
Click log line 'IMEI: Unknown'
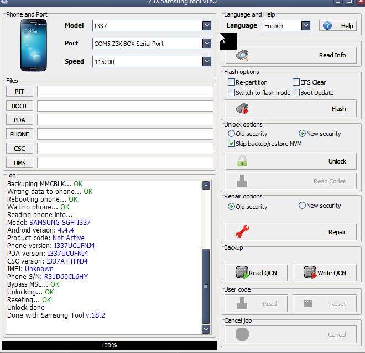(x=30, y=268)
